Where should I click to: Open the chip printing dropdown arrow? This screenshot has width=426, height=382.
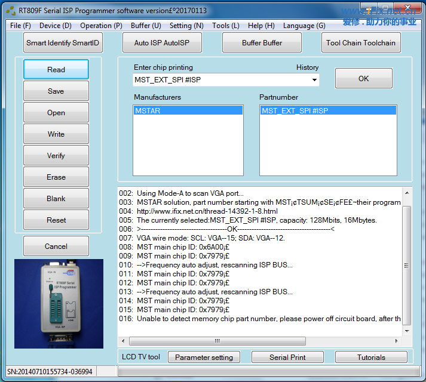314,80
